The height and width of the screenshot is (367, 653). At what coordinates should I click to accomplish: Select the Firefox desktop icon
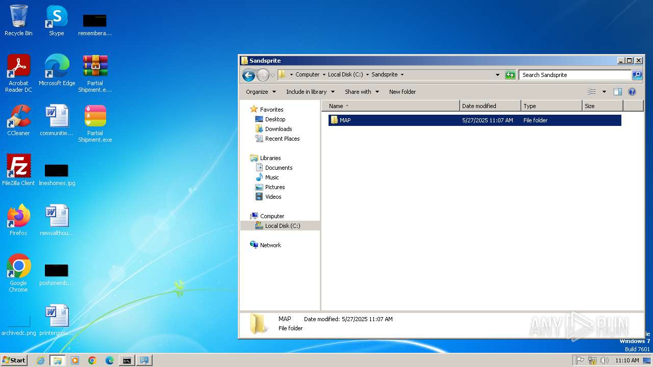(18, 220)
